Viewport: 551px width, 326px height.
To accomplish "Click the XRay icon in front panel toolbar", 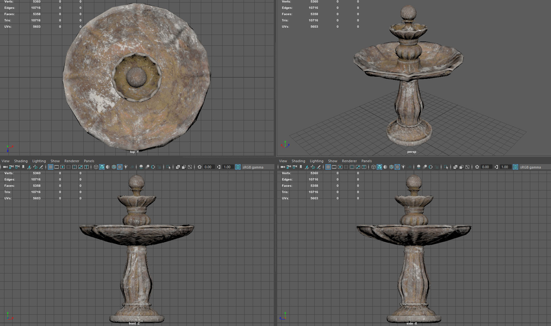I will [178, 167].
